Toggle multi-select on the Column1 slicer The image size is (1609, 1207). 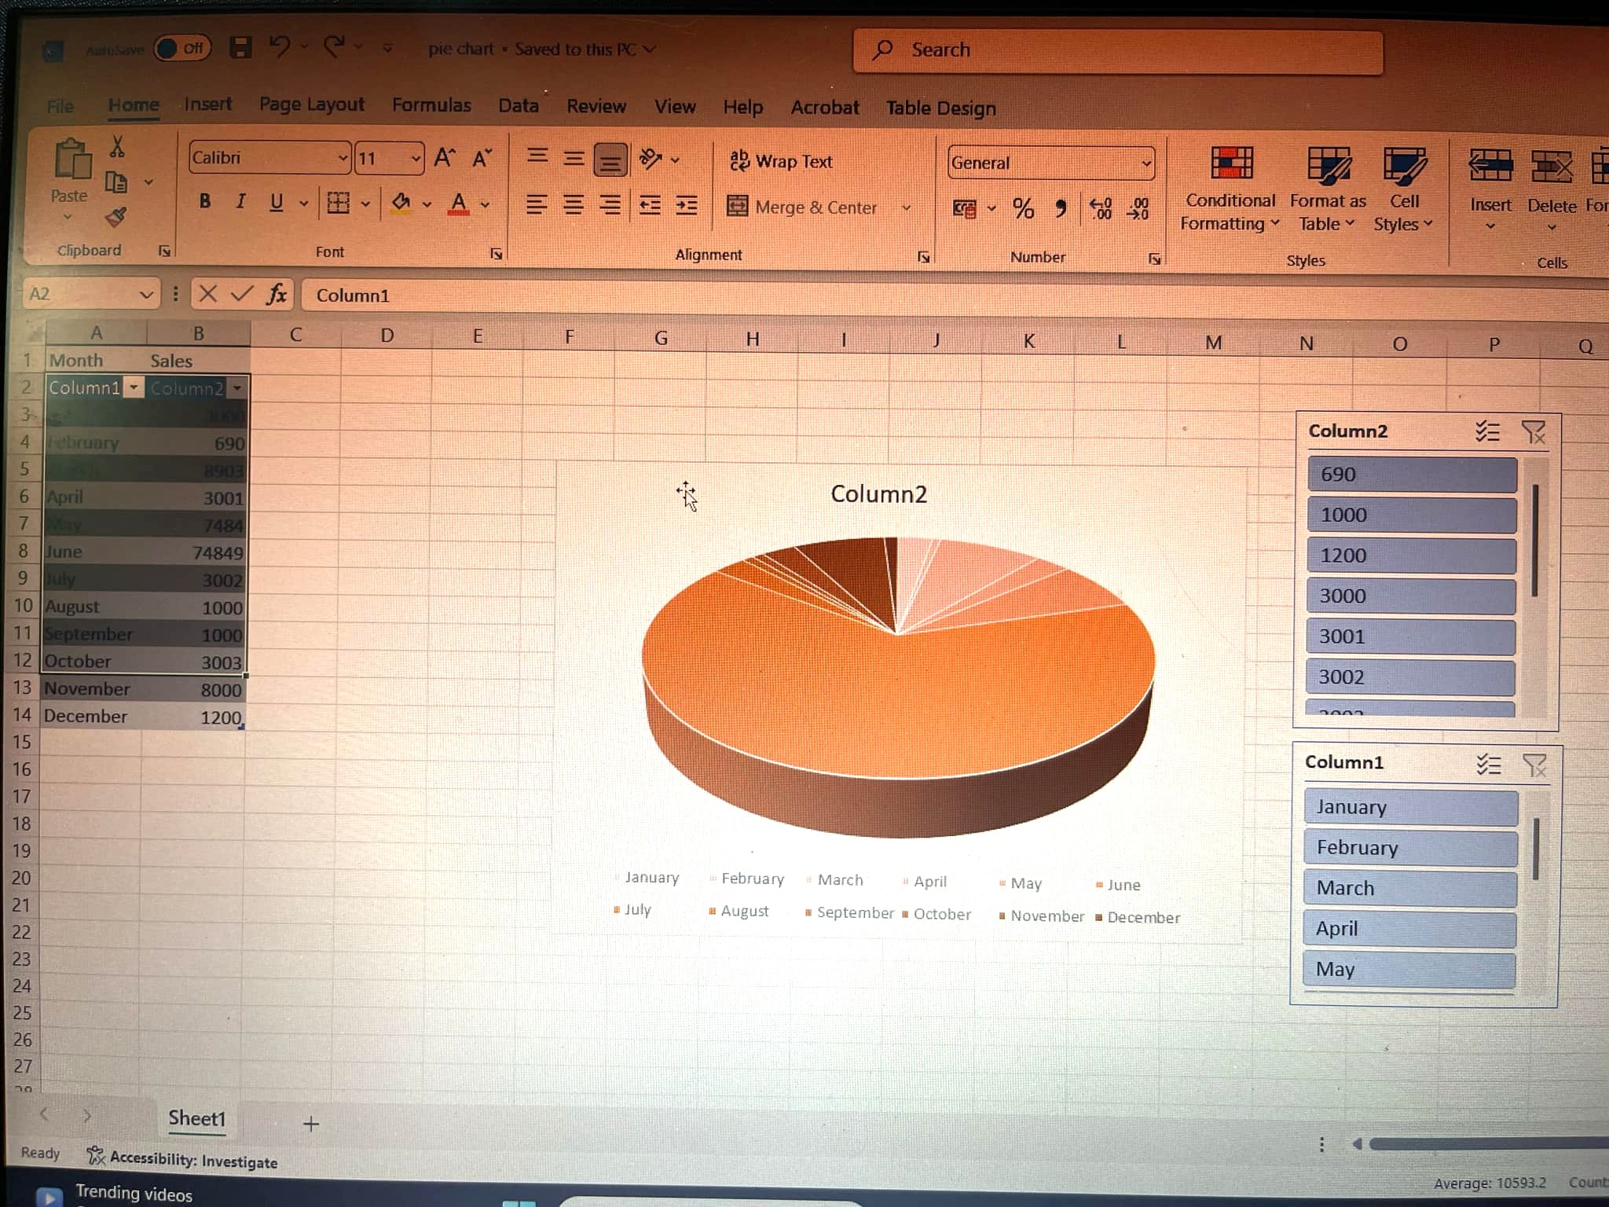click(x=1487, y=764)
